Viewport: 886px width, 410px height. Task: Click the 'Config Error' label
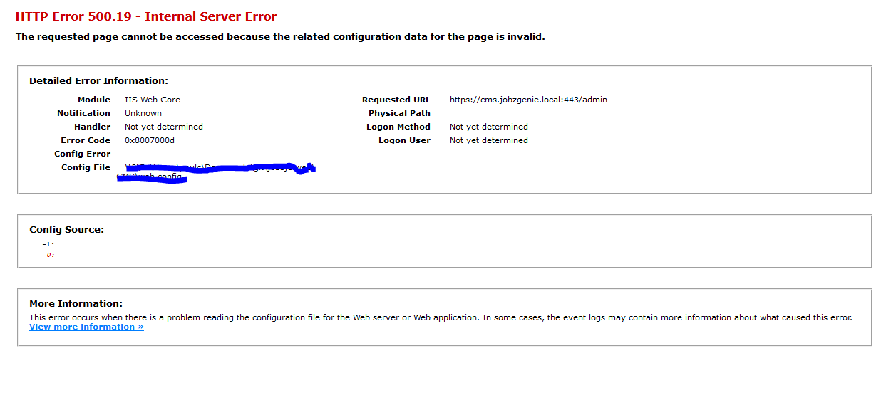(82, 154)
